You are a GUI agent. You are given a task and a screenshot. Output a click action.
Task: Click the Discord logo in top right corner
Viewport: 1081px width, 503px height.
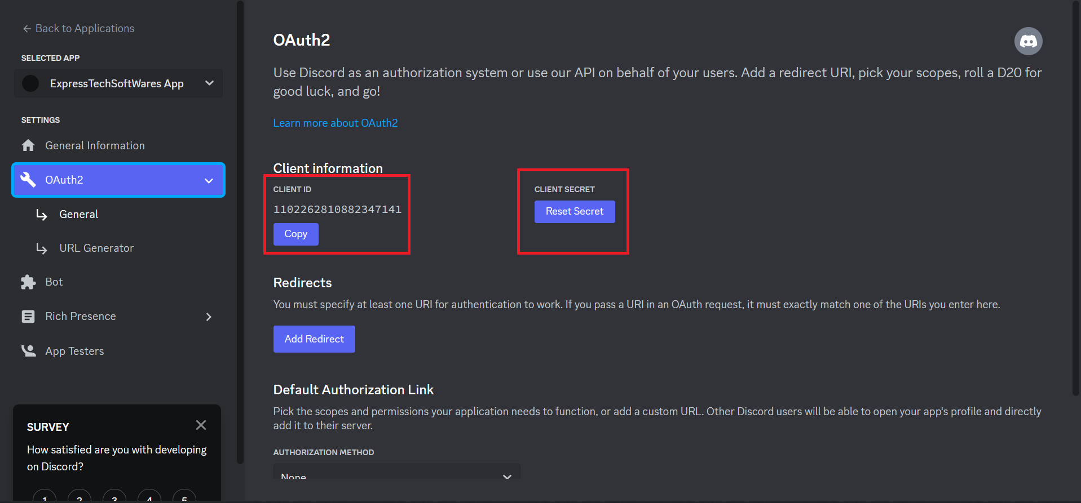pyautogui.click(x=1027, y=41)
